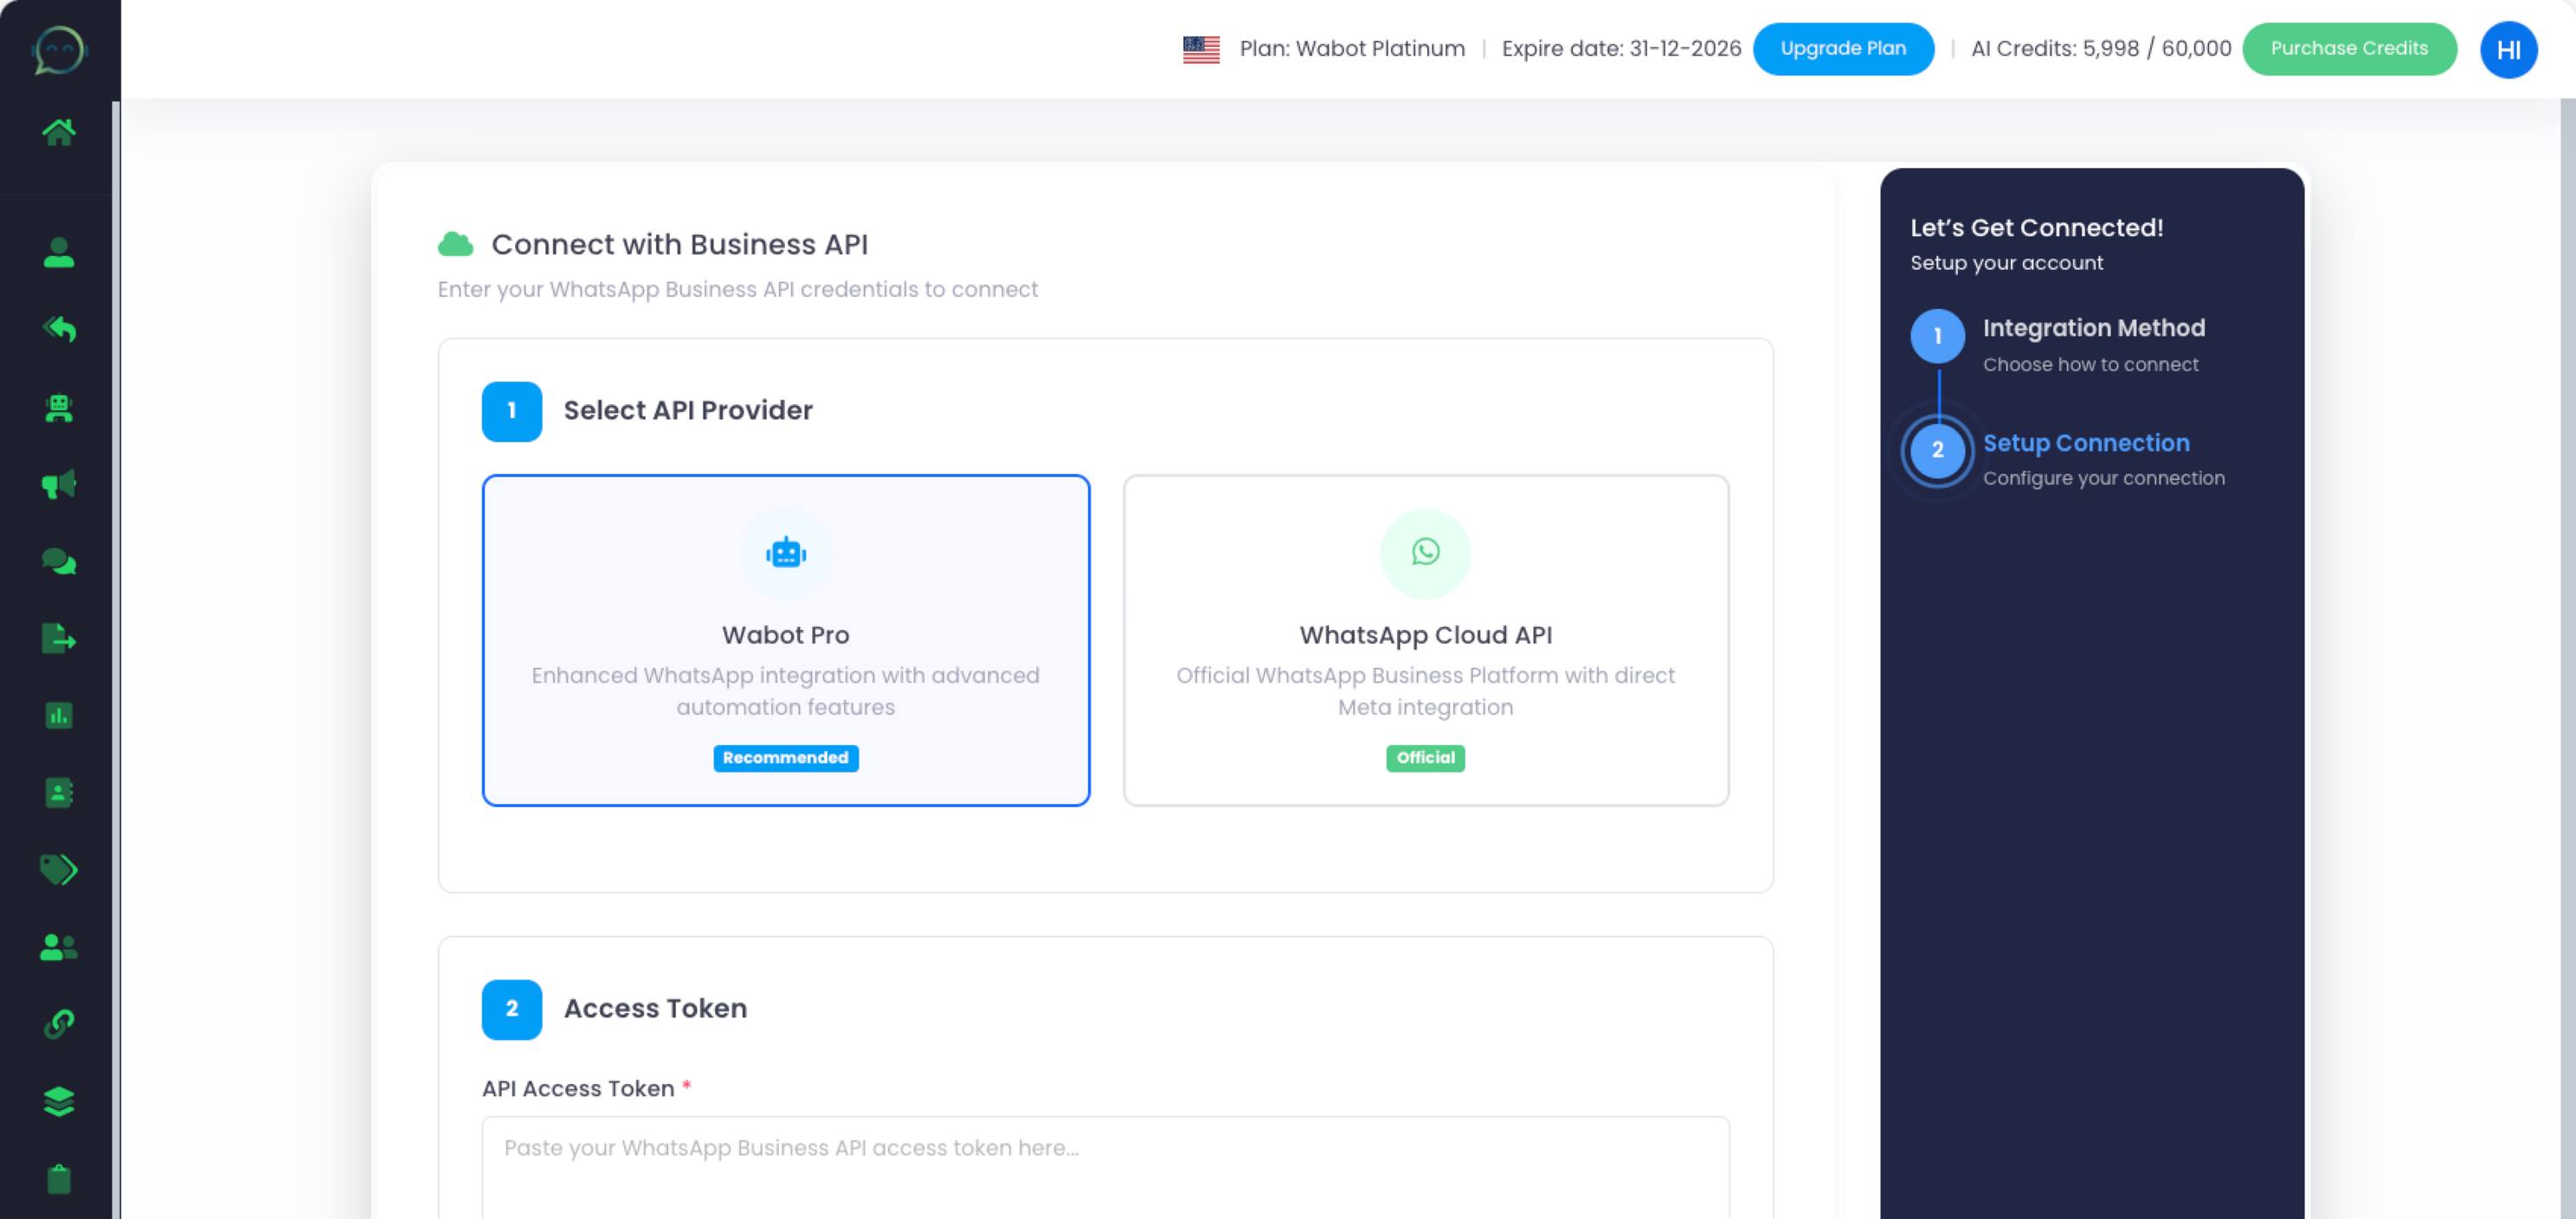
Task: Click the WhatsApp logo icon in Cloud API card
Action: 1425,552
